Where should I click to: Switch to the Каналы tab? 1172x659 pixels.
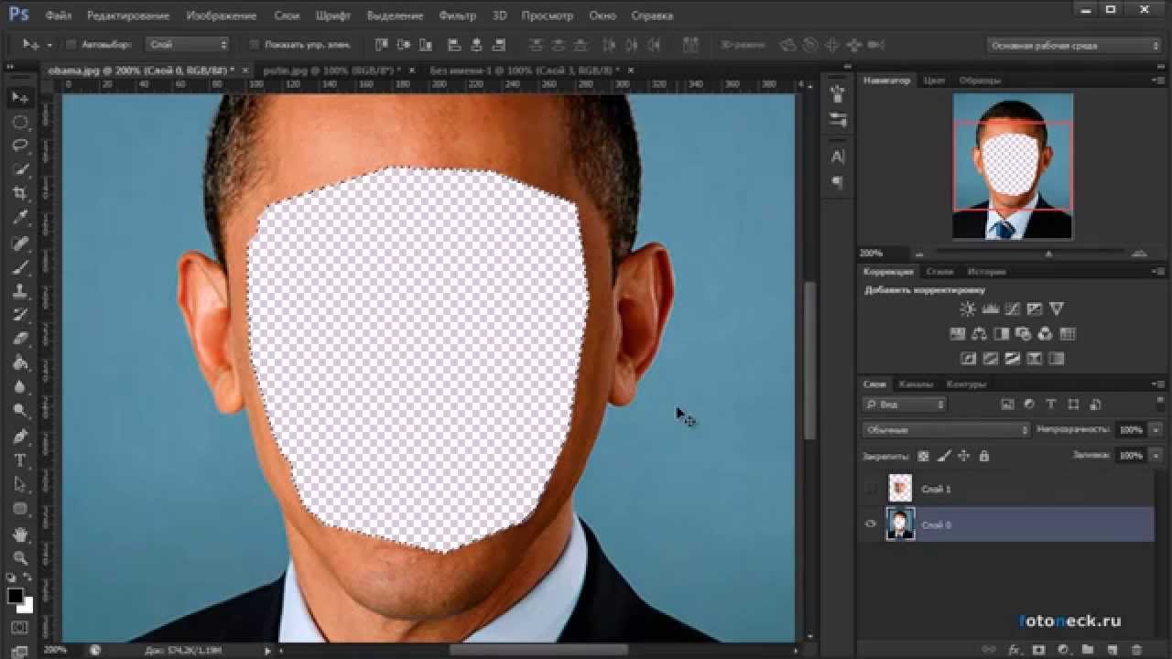[x=915, y=384]
